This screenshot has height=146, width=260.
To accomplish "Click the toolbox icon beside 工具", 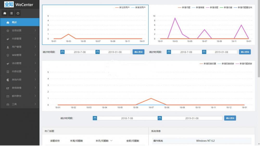I will tap(8, 104).
